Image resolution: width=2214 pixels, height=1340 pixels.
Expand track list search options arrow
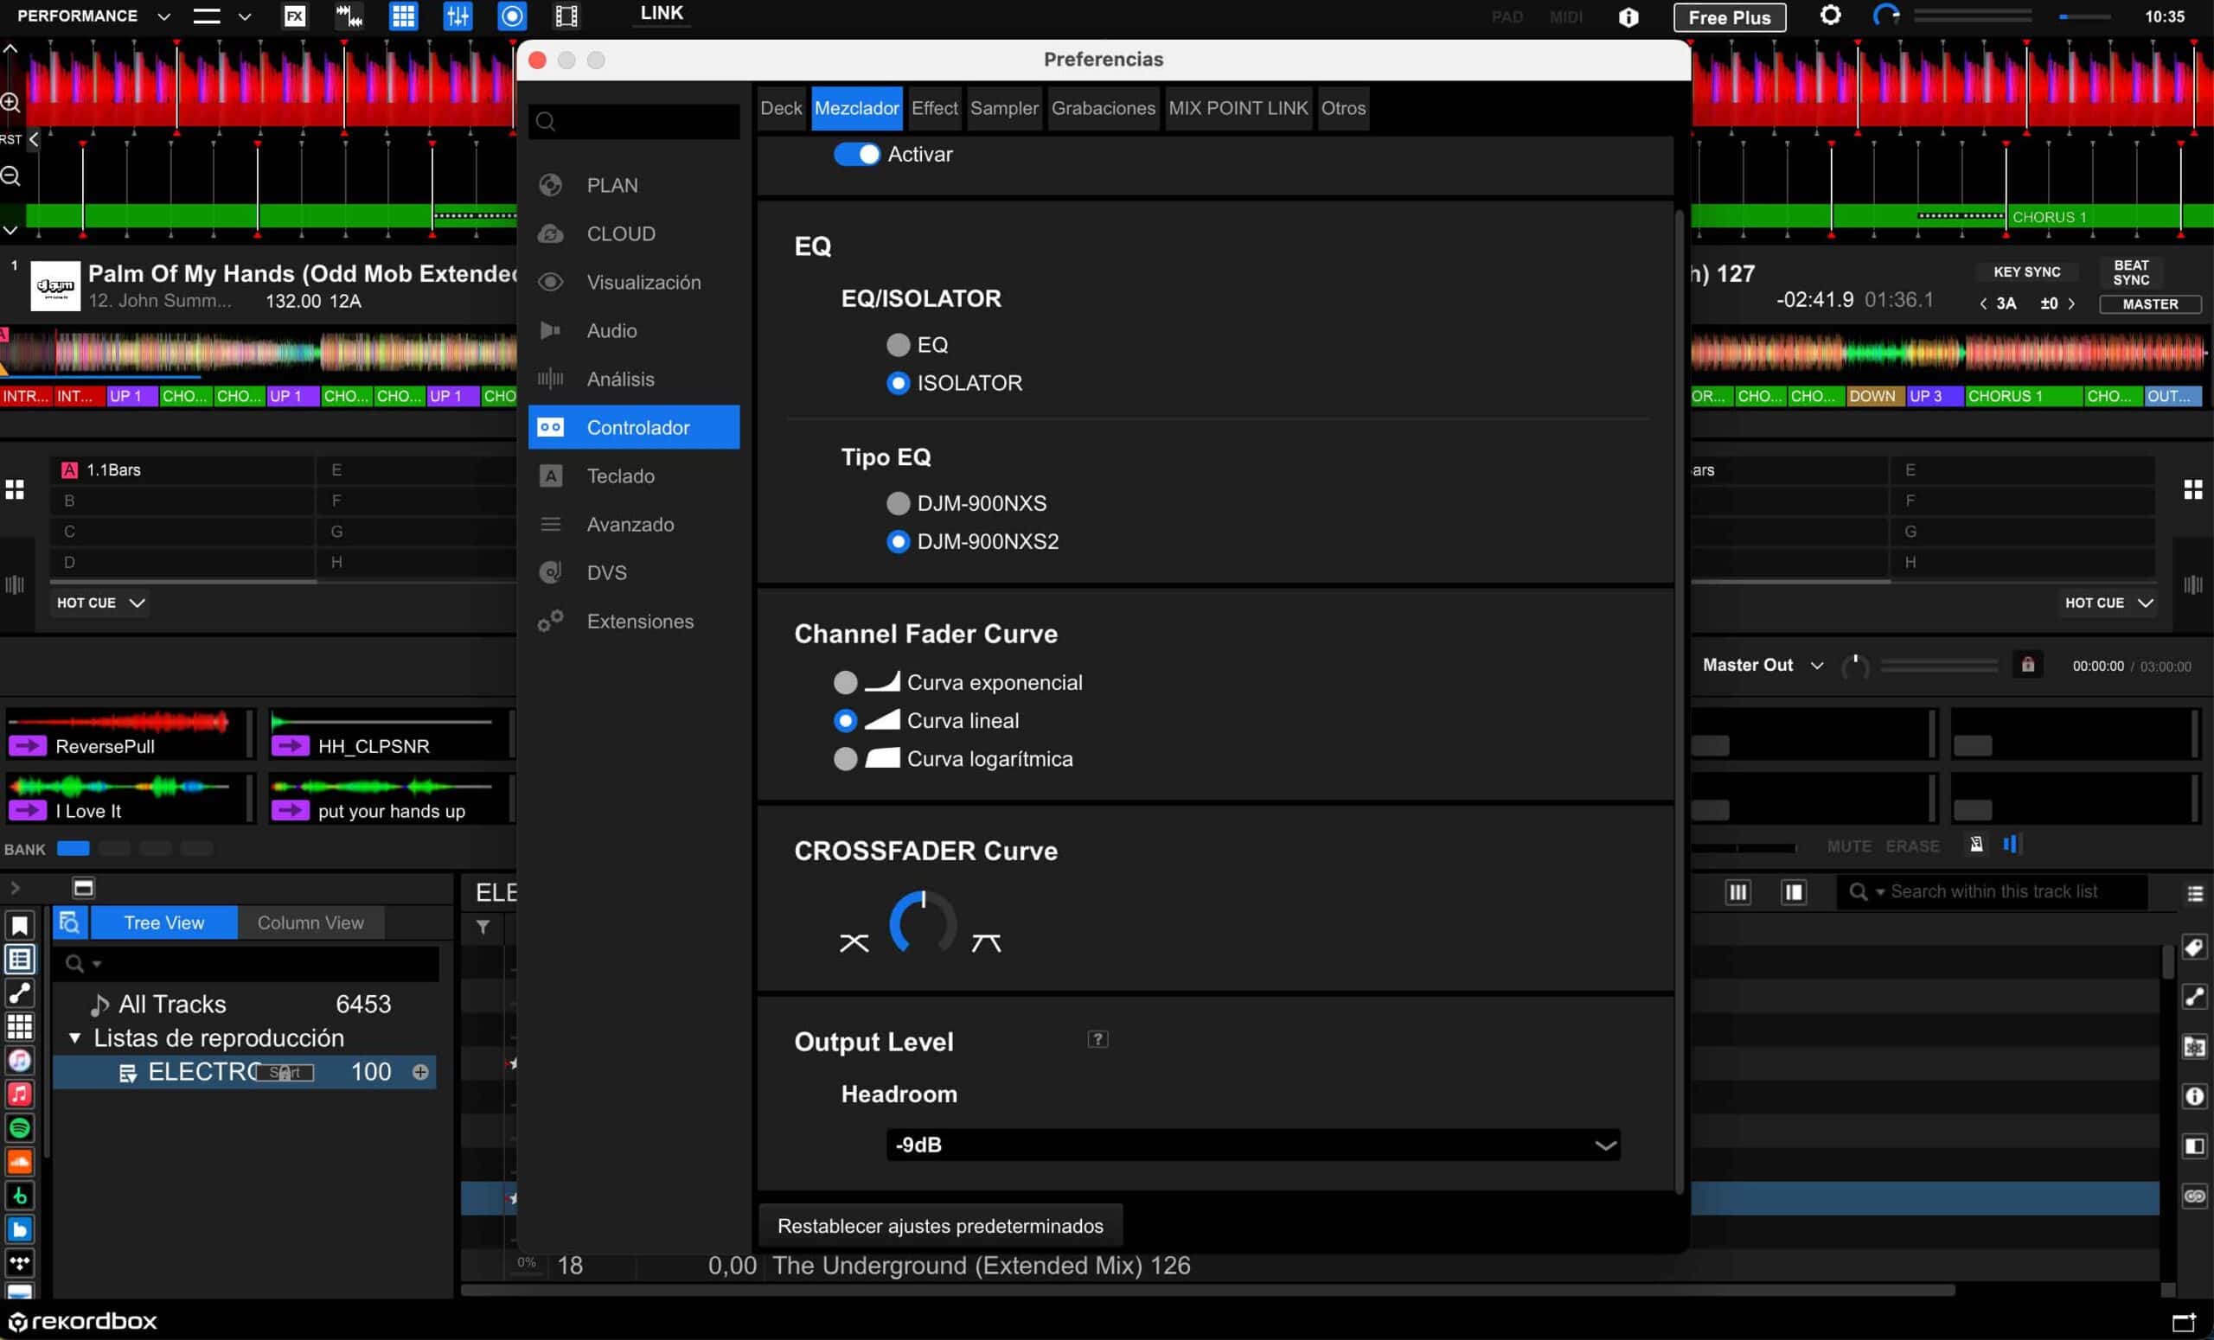pos(1880,892)
